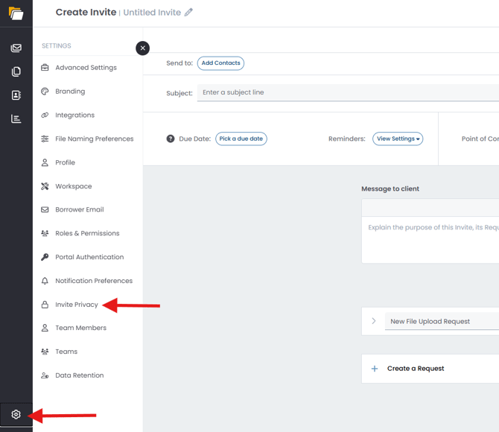Open Invite Privacy settings
This screenshot has height=432, width=499.
76,305
